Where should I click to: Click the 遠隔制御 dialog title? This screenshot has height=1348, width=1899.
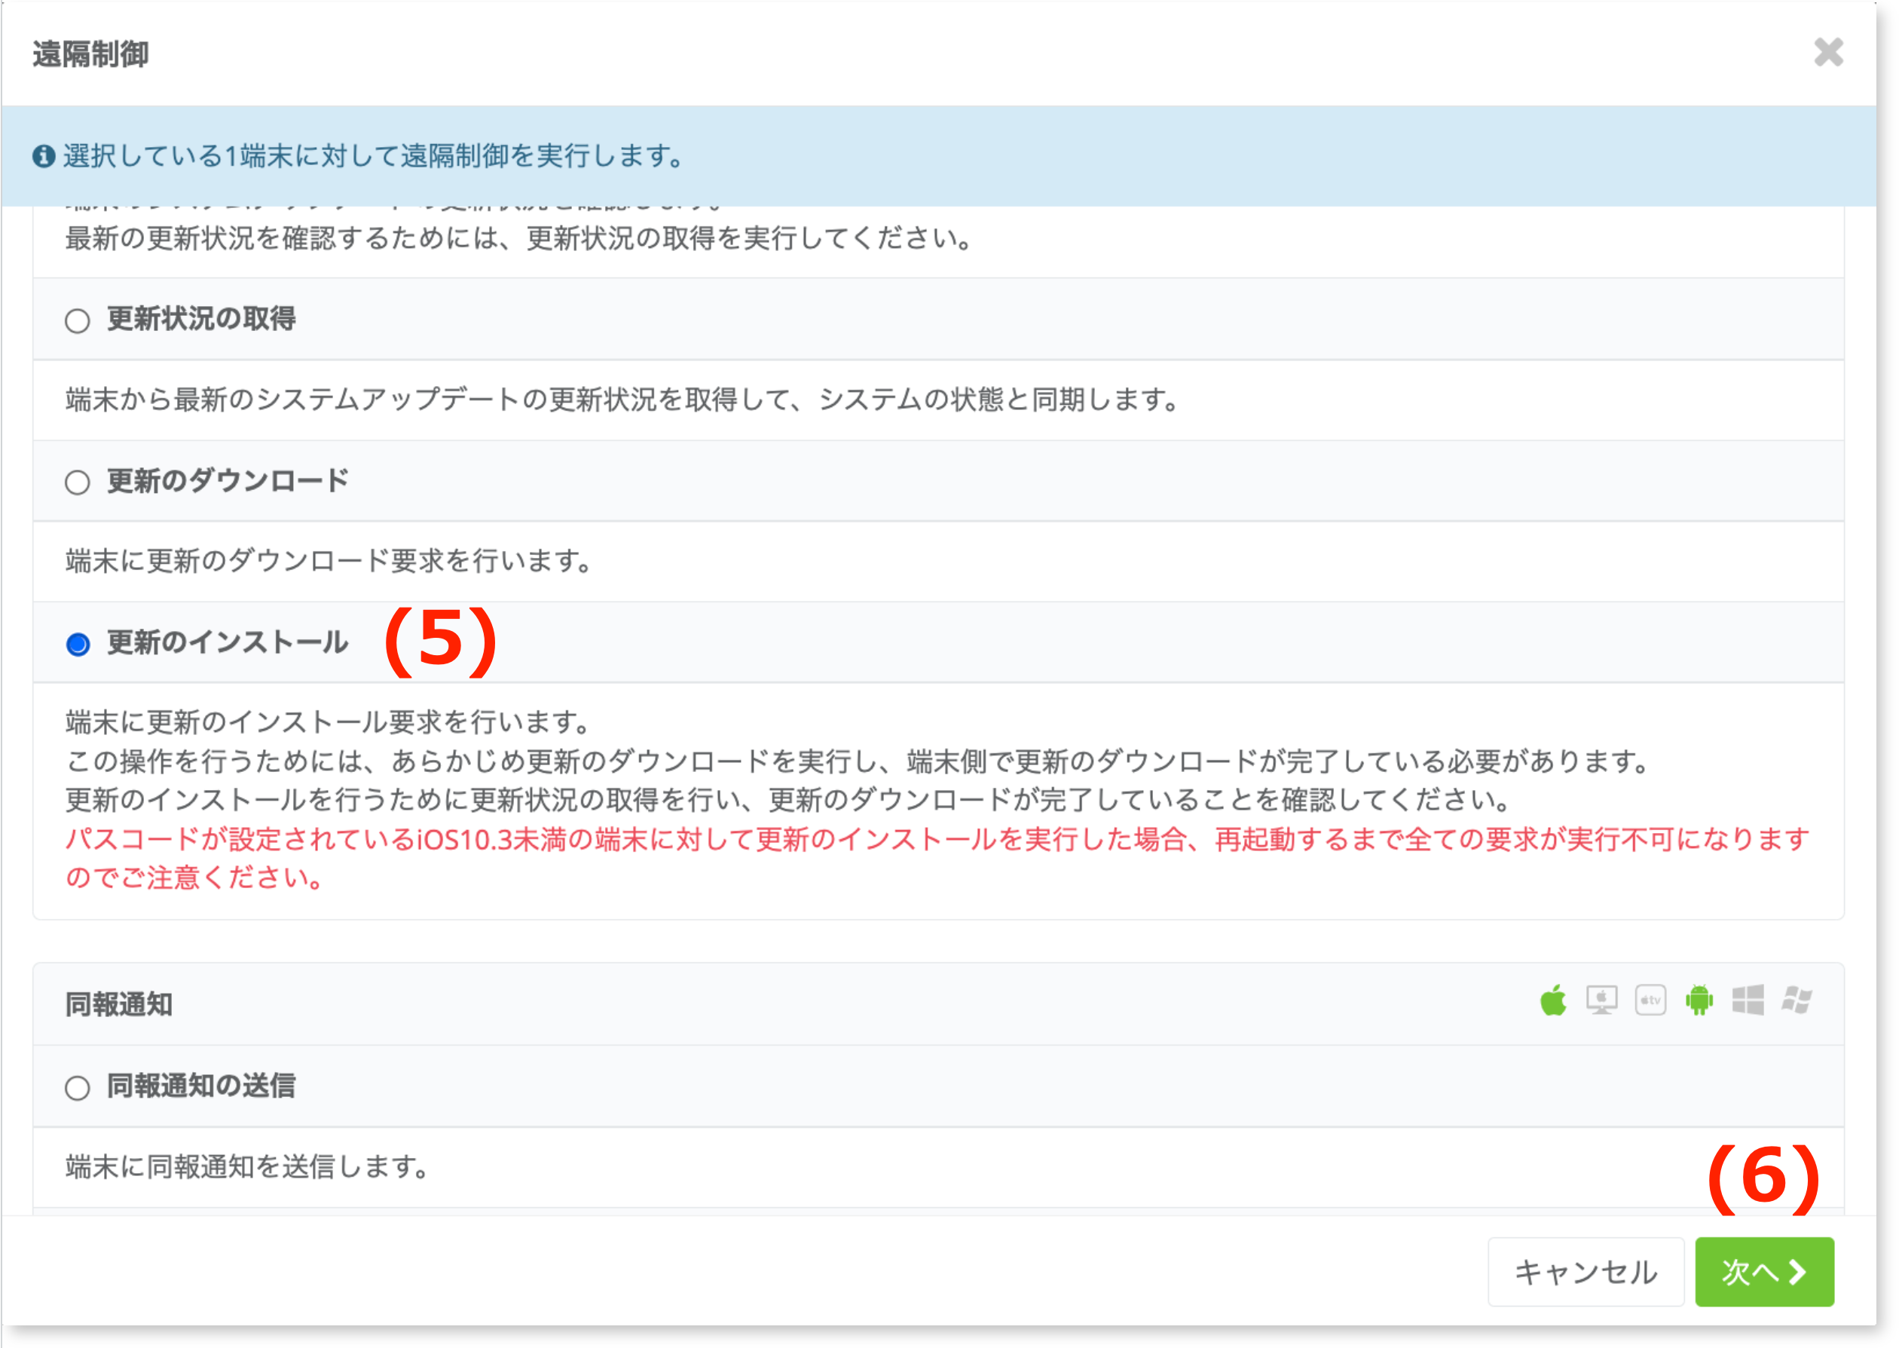point(90,55)
